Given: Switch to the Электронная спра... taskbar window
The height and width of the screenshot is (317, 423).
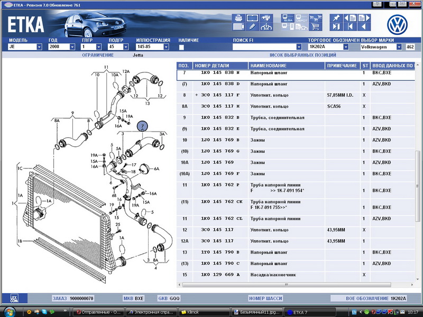Looking at the screenshot, I should tap(151, 312).
